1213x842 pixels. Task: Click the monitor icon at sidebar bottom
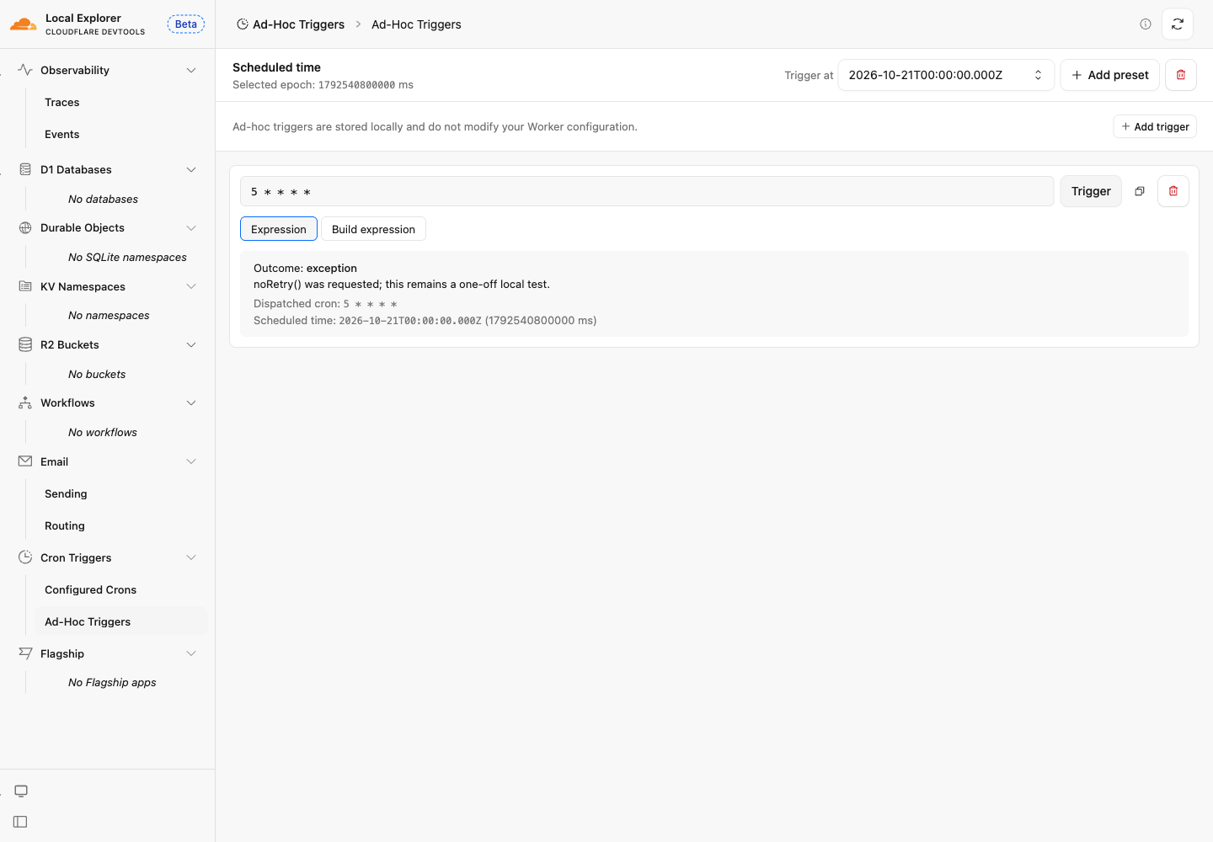pos(21,791)
